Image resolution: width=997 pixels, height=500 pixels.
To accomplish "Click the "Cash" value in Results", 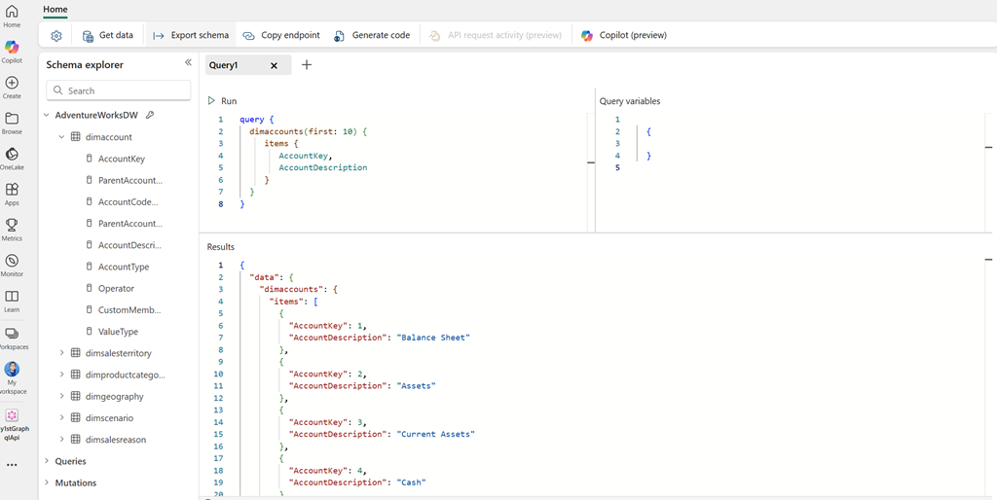I will pyautogui.click(x=411, y=482).
